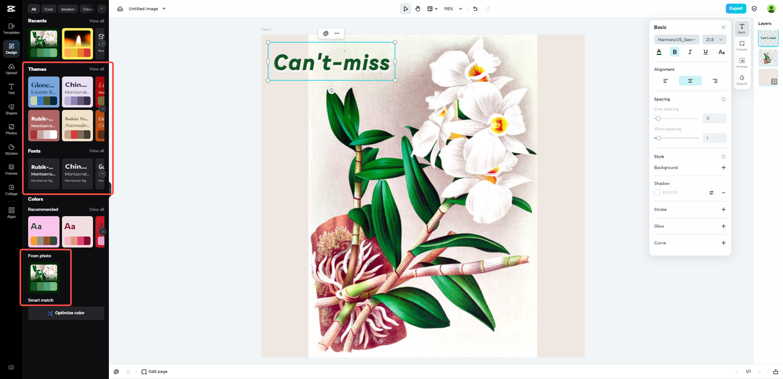Click the Export button
This screenshot has height=379, width=783.
pyautogui.click(x=736, y=9)
